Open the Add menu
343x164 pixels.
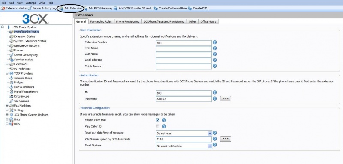12,3
